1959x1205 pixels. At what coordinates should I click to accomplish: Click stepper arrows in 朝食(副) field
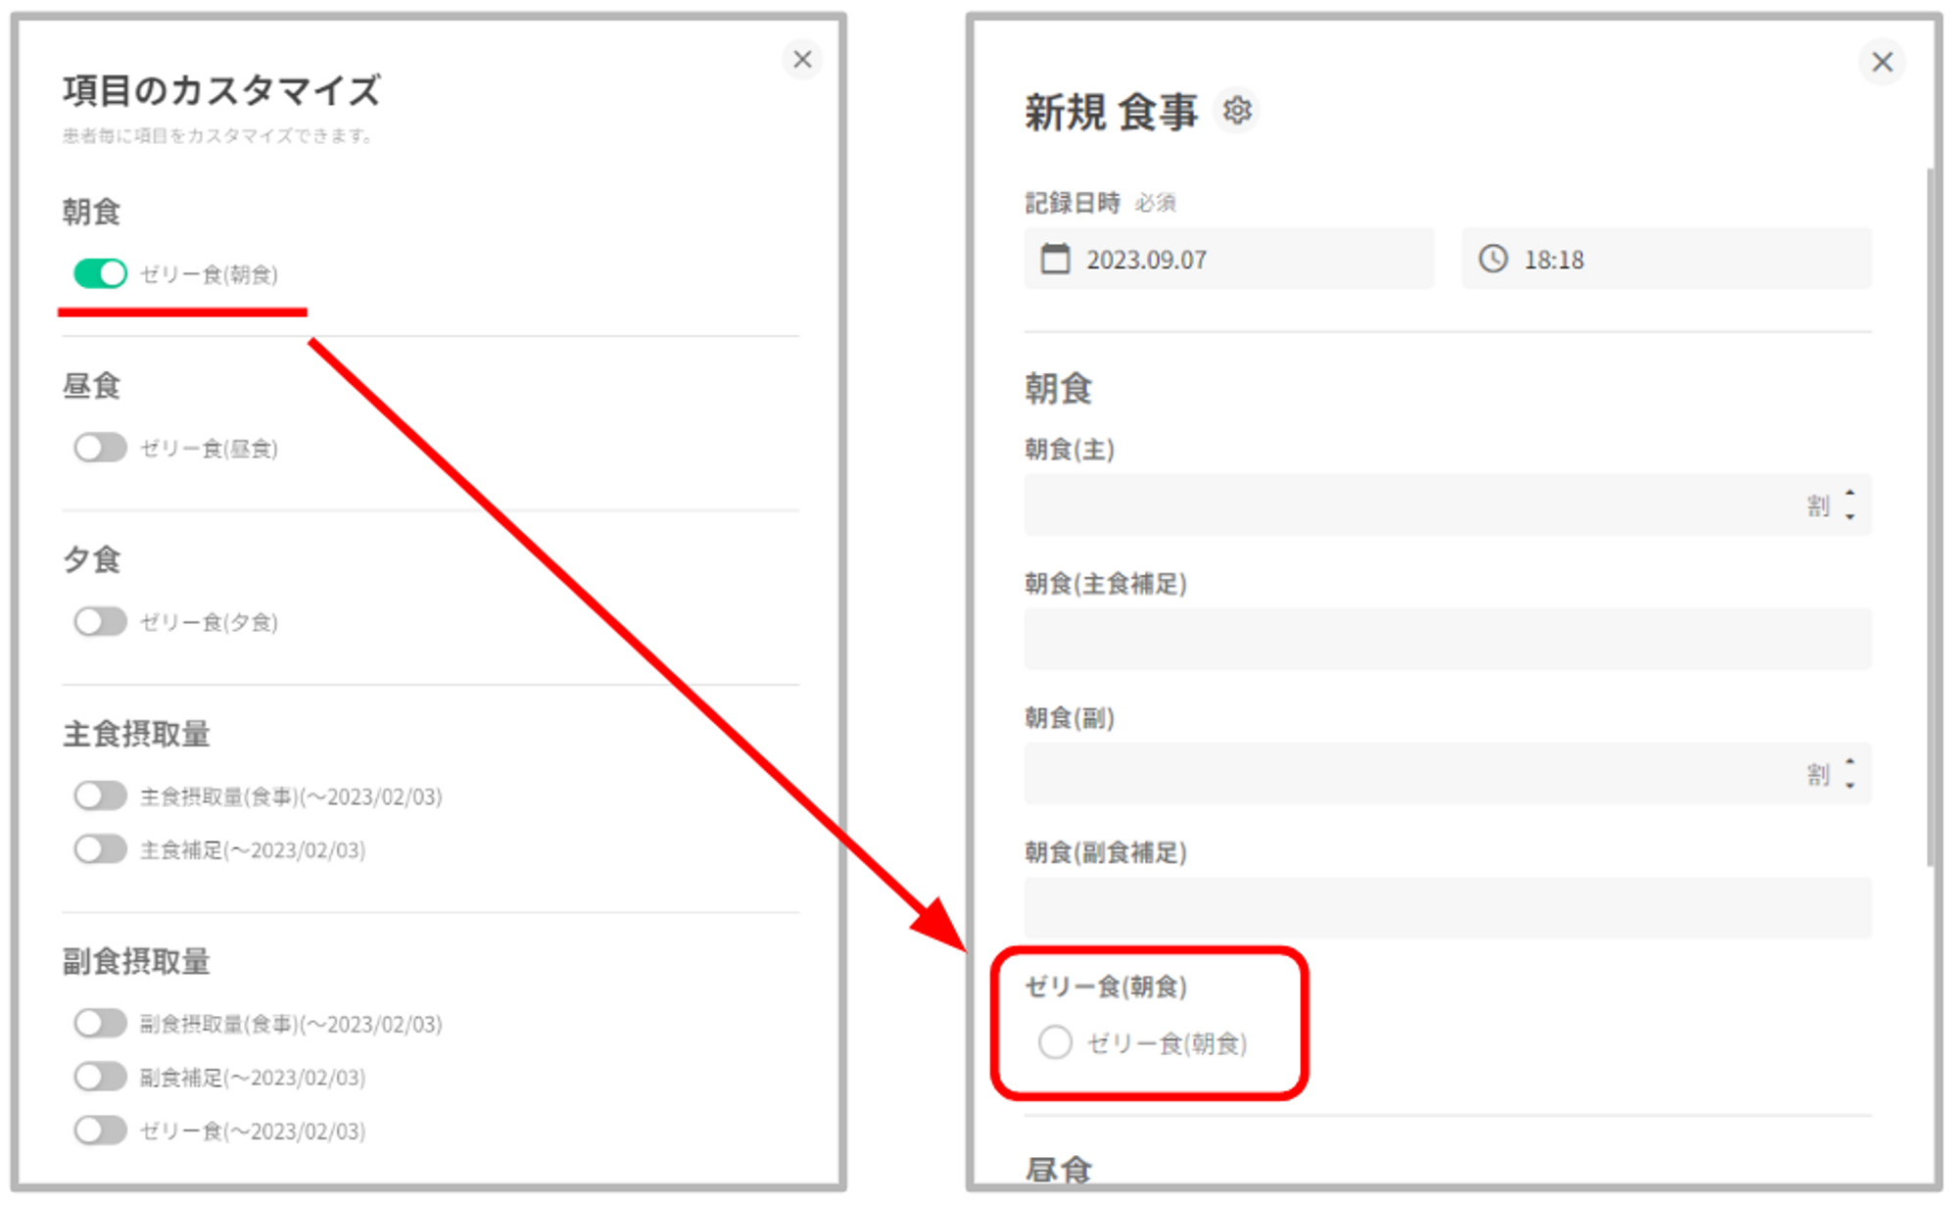pos(1849,773)
